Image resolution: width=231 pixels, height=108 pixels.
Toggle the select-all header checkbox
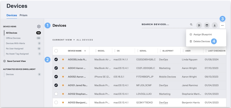tap(56, 51)
